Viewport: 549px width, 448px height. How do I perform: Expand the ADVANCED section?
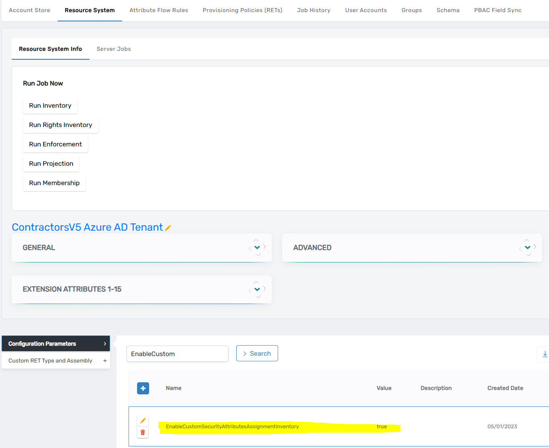(x=527, y=247)
